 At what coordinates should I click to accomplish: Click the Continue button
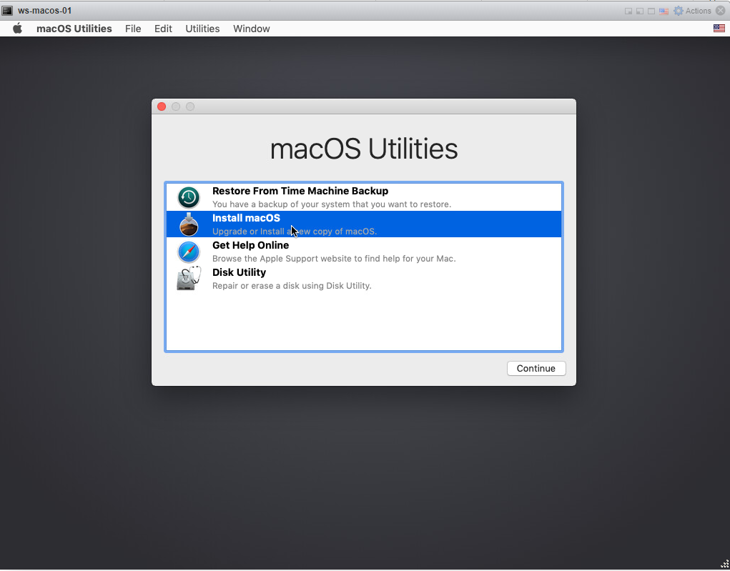coord(536,368)
